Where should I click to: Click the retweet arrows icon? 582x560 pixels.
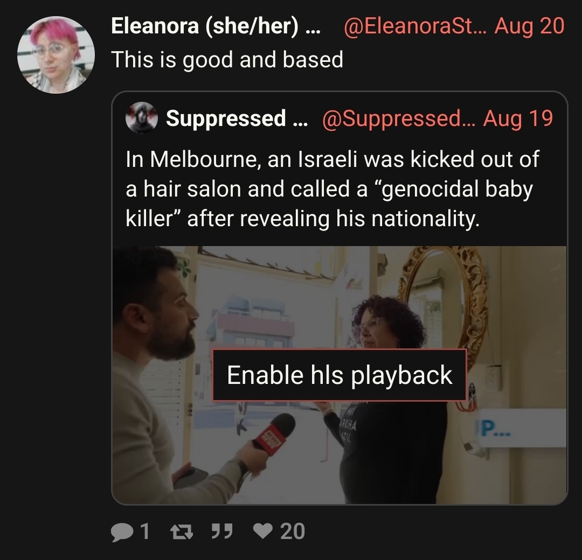tap(182, 532)
